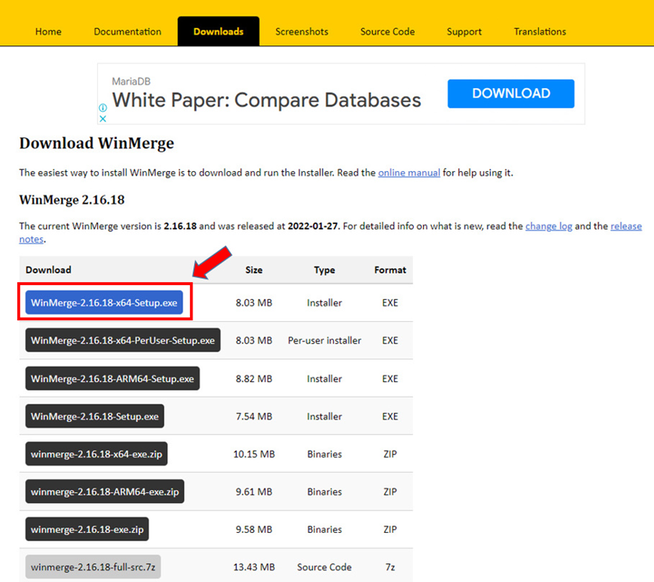The image size is (654, 582).
Task: Click the Type column header
Action: pyautogui.click(x=325, y=270)
